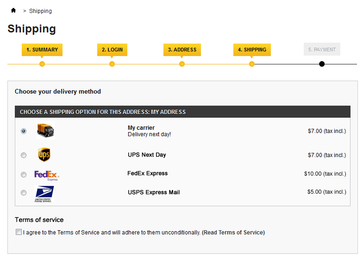Go back to 2. Login step
The width and height of the screenshot is (363, 259).
pos(112,50)
